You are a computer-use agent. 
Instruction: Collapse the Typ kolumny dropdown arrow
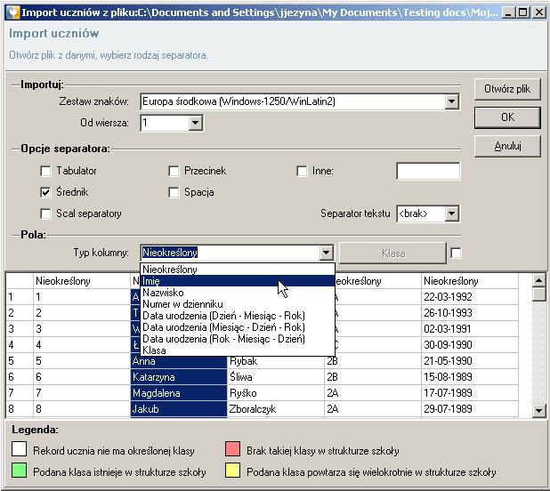click(327, 253)
